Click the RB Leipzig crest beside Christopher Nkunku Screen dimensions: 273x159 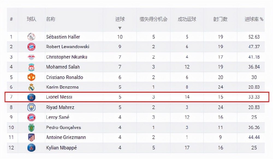pyautogui.click(x=31, y=57)
